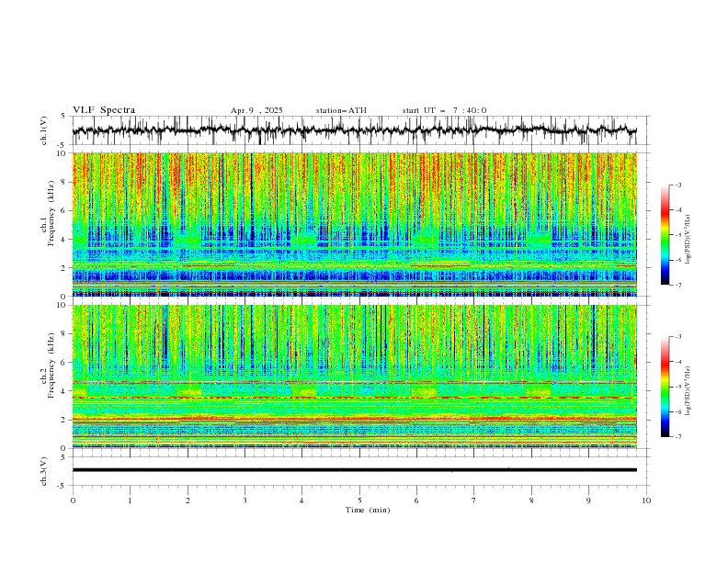Click the "ch.1(V)" axis label
The height and width of the screenshot is (562, 728).
tap(44, 130)
